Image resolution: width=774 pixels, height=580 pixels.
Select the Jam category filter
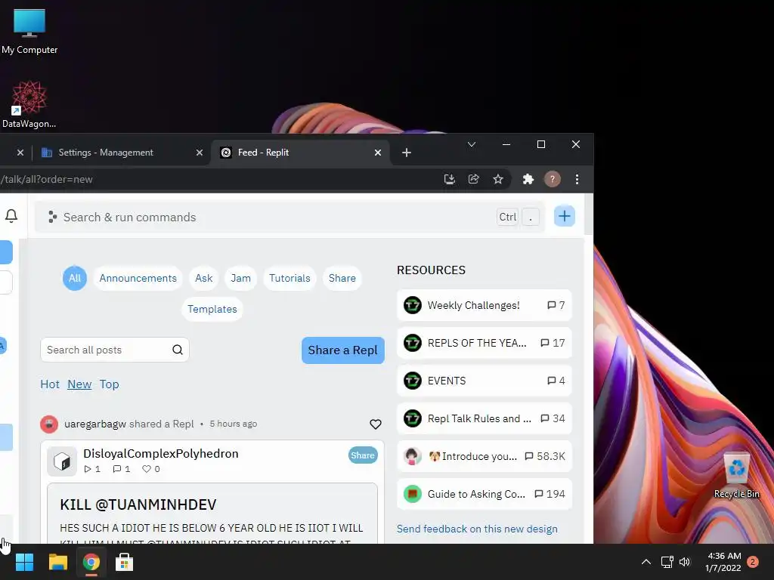(240, 278)
